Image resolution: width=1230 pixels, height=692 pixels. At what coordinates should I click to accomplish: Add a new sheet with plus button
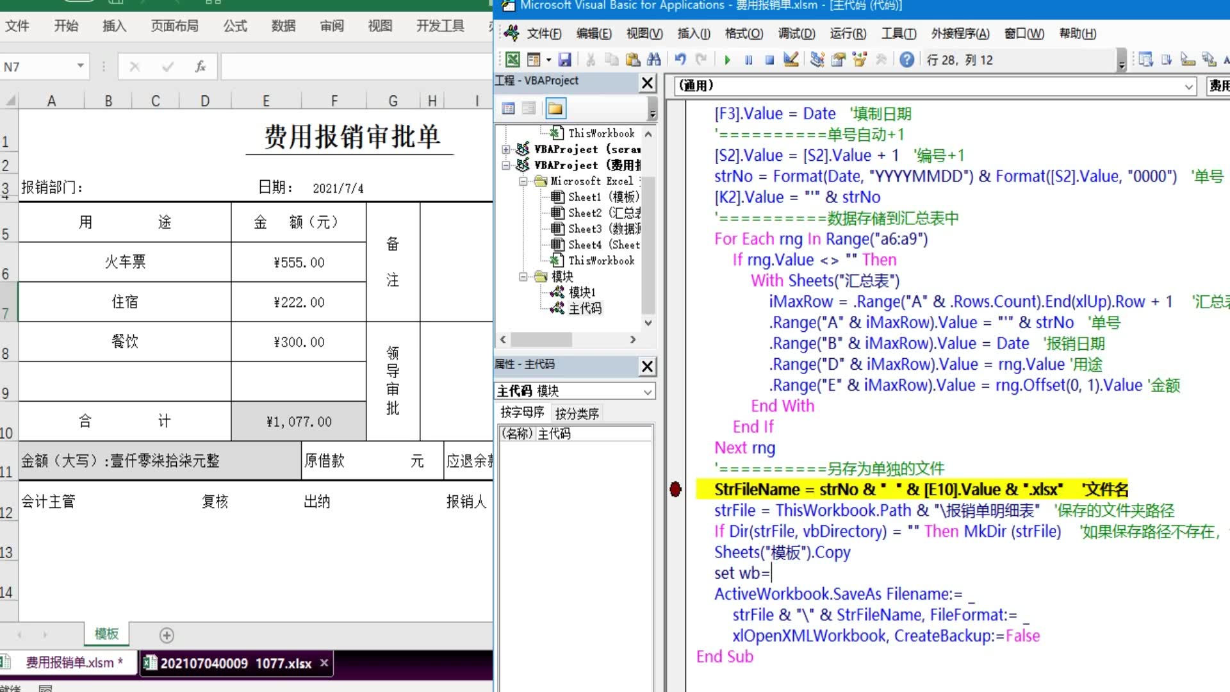pyautogui.click(x=167, y=635)
